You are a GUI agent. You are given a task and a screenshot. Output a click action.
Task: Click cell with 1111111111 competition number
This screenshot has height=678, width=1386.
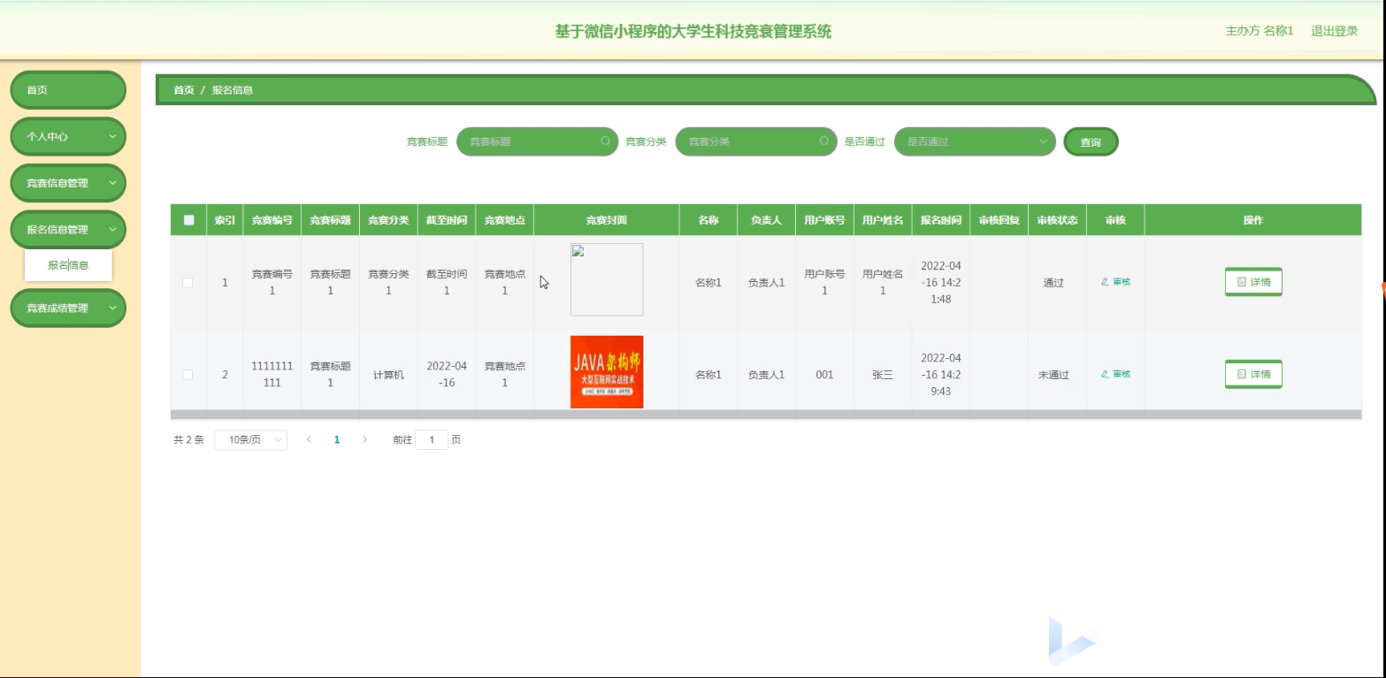pos(272,375)
